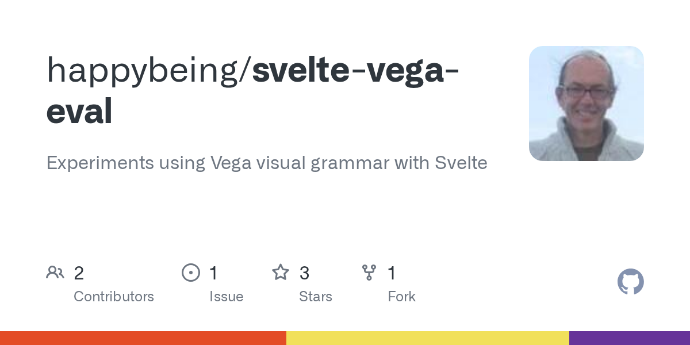Screen dimensions: 690x345
Task: Open the happybeing avatar photo
Action: 586,103
